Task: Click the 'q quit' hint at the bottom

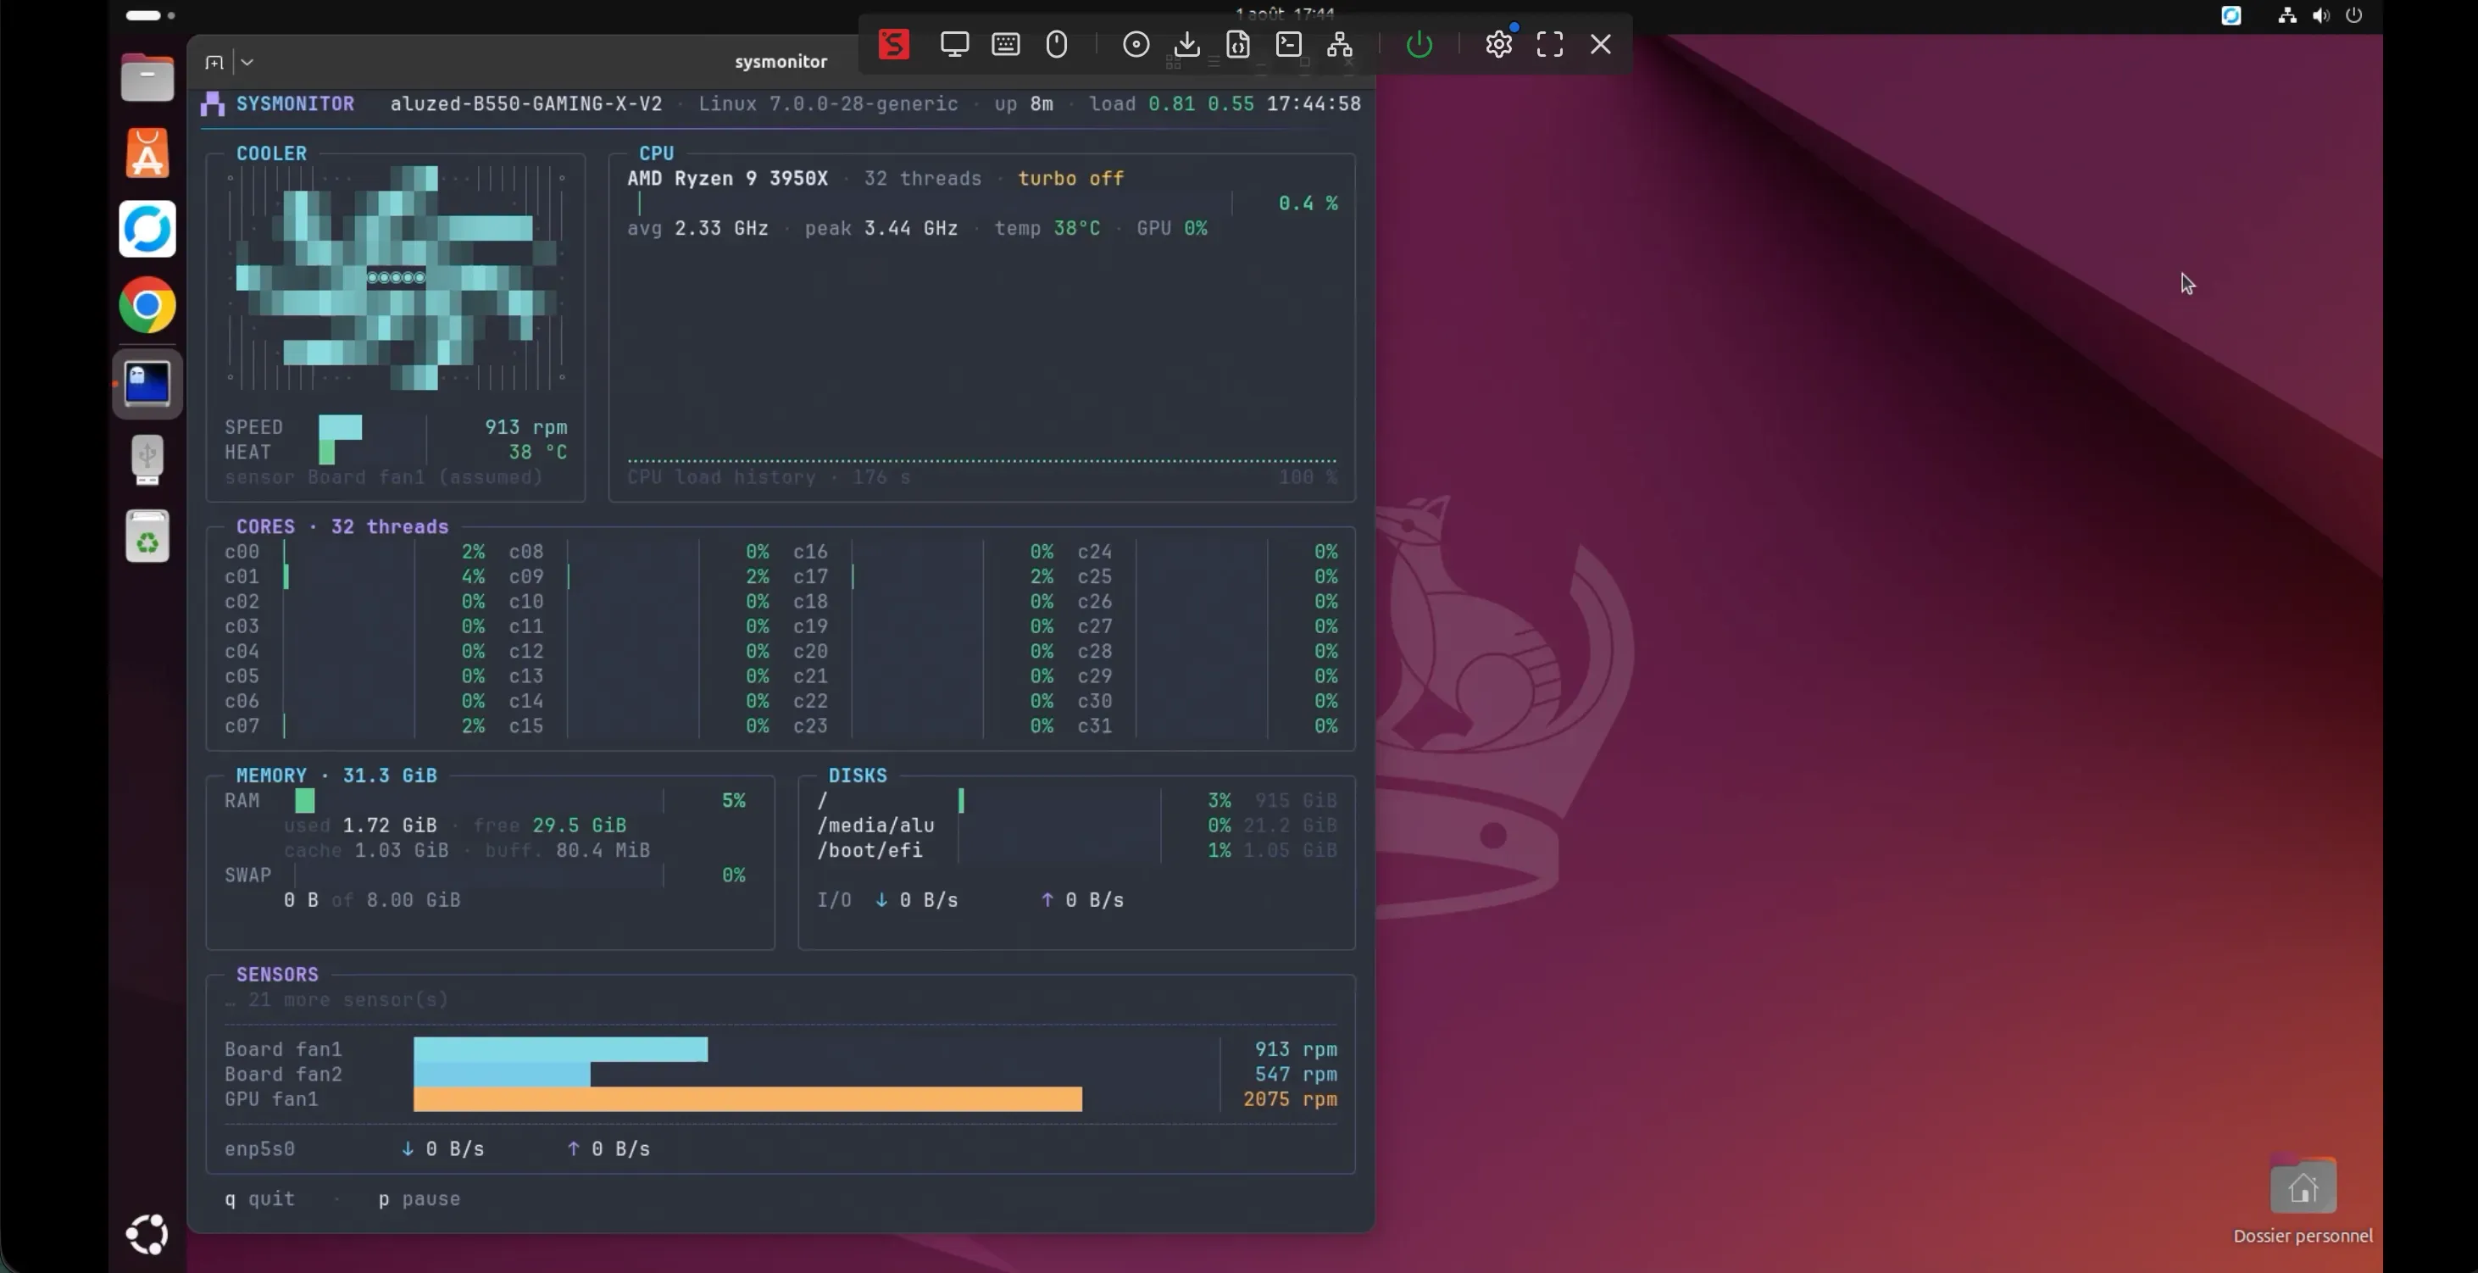Action: click(x=259, y=1199)
